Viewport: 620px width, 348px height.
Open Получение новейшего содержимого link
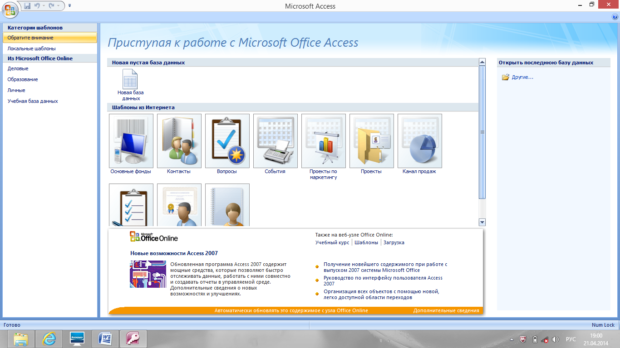click(x=385, y=267)
